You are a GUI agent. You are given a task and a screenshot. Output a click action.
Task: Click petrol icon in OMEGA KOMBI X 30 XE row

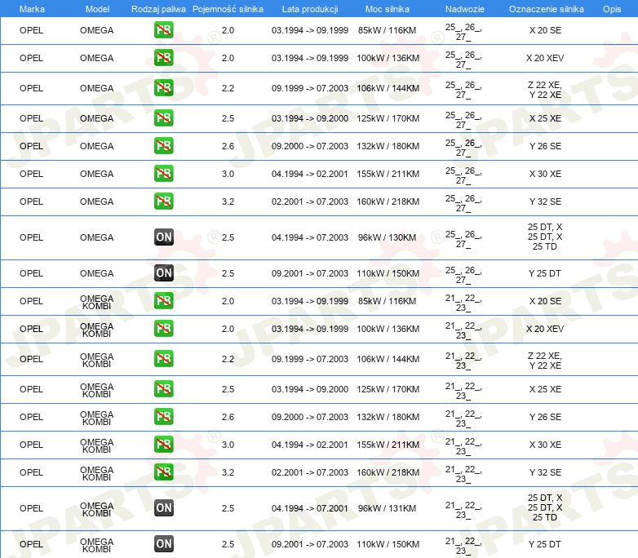click(163, 444)
